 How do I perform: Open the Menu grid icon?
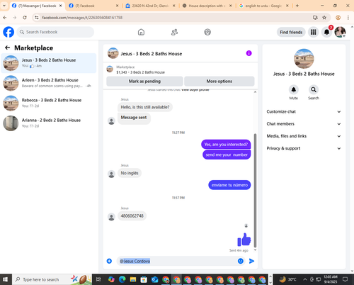point(313,32)
